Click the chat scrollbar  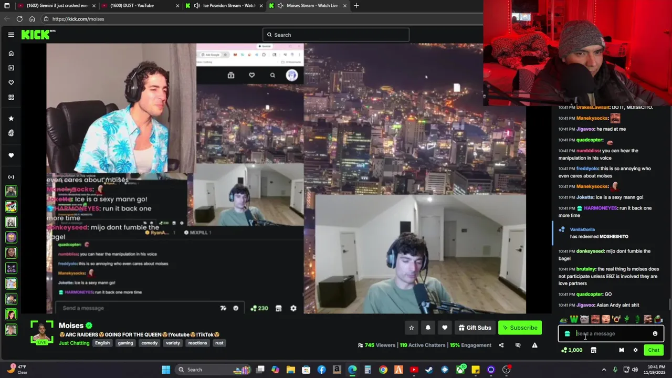click(670, 304)
